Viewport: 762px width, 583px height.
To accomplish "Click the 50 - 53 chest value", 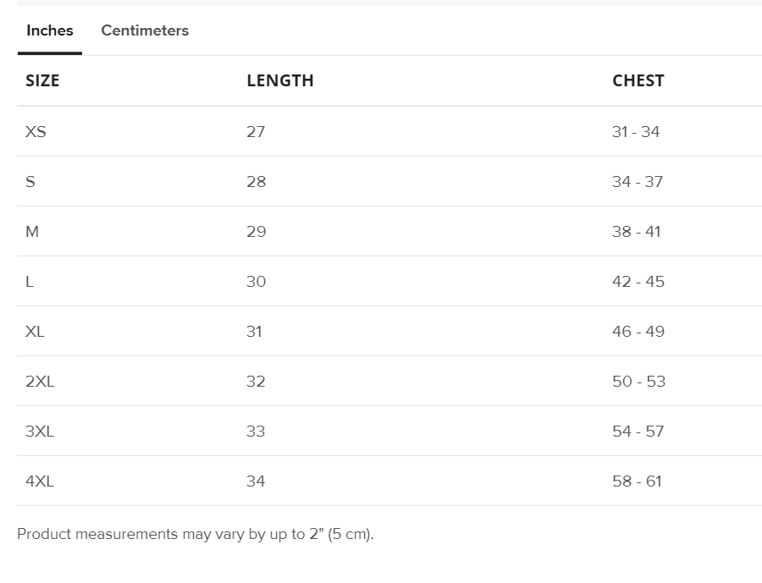I will 638,382.
